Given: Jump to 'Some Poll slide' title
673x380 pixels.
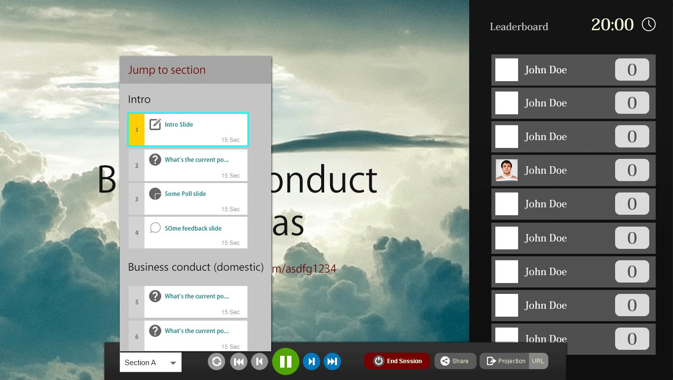Looking at the screenshot, I should [x=186, y=194].
